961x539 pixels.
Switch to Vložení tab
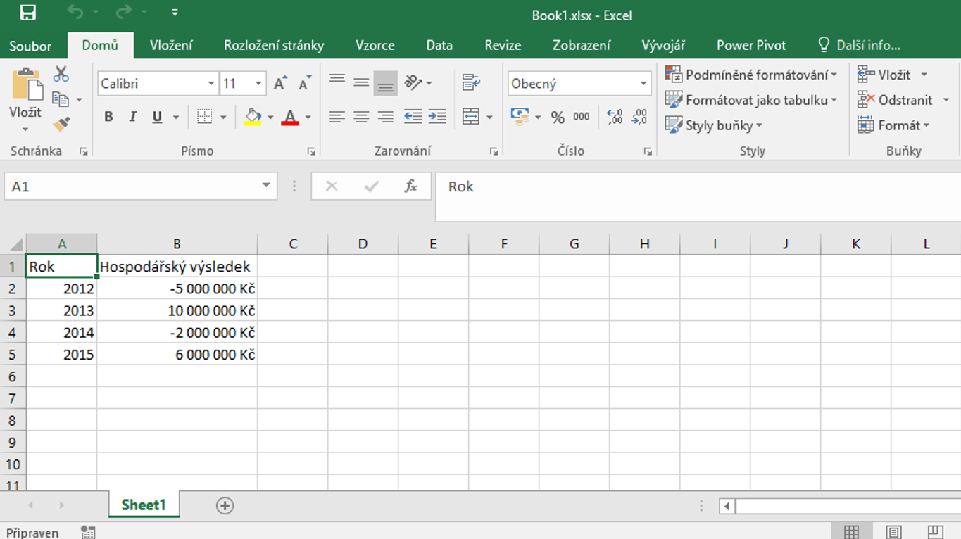click(171, 45)
